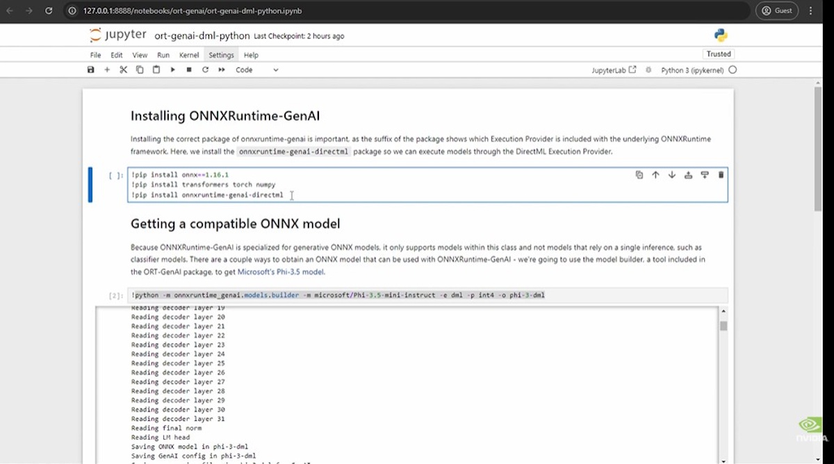
Task: Cut the selected cell with the scissors icon
Action: 123,69
